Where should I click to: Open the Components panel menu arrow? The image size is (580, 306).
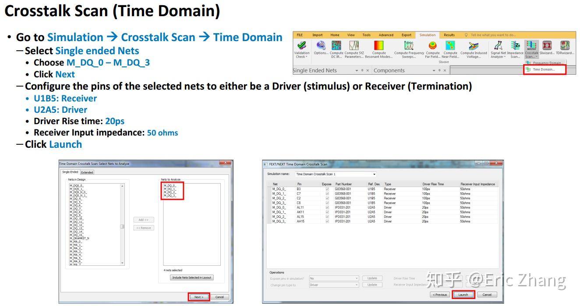(434, 70)
